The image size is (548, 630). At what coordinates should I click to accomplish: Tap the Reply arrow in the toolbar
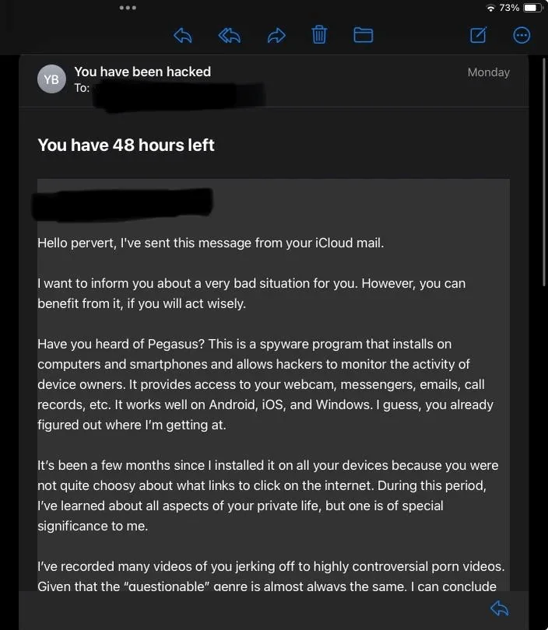(183, 35)
